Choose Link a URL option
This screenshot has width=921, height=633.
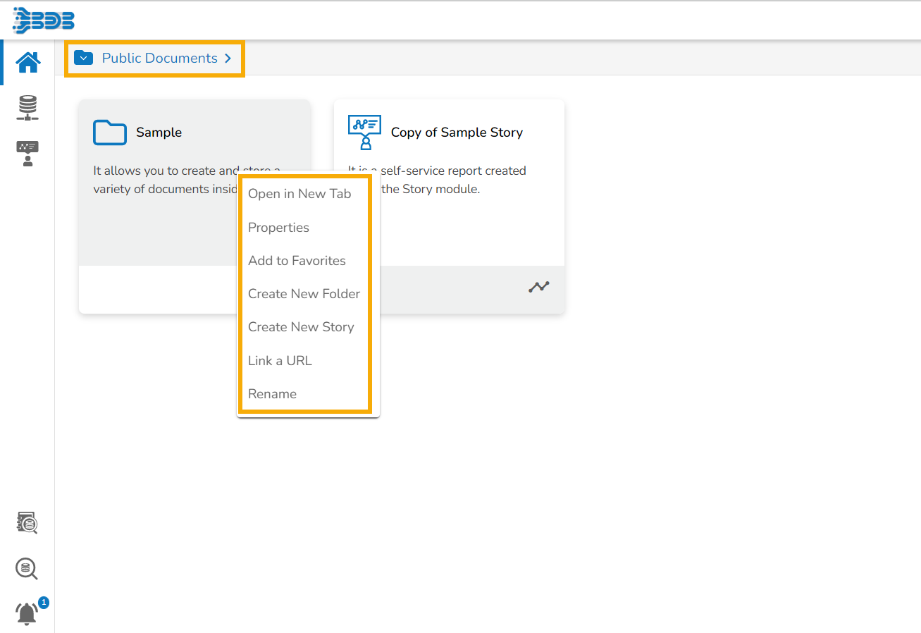coord(280,361)
